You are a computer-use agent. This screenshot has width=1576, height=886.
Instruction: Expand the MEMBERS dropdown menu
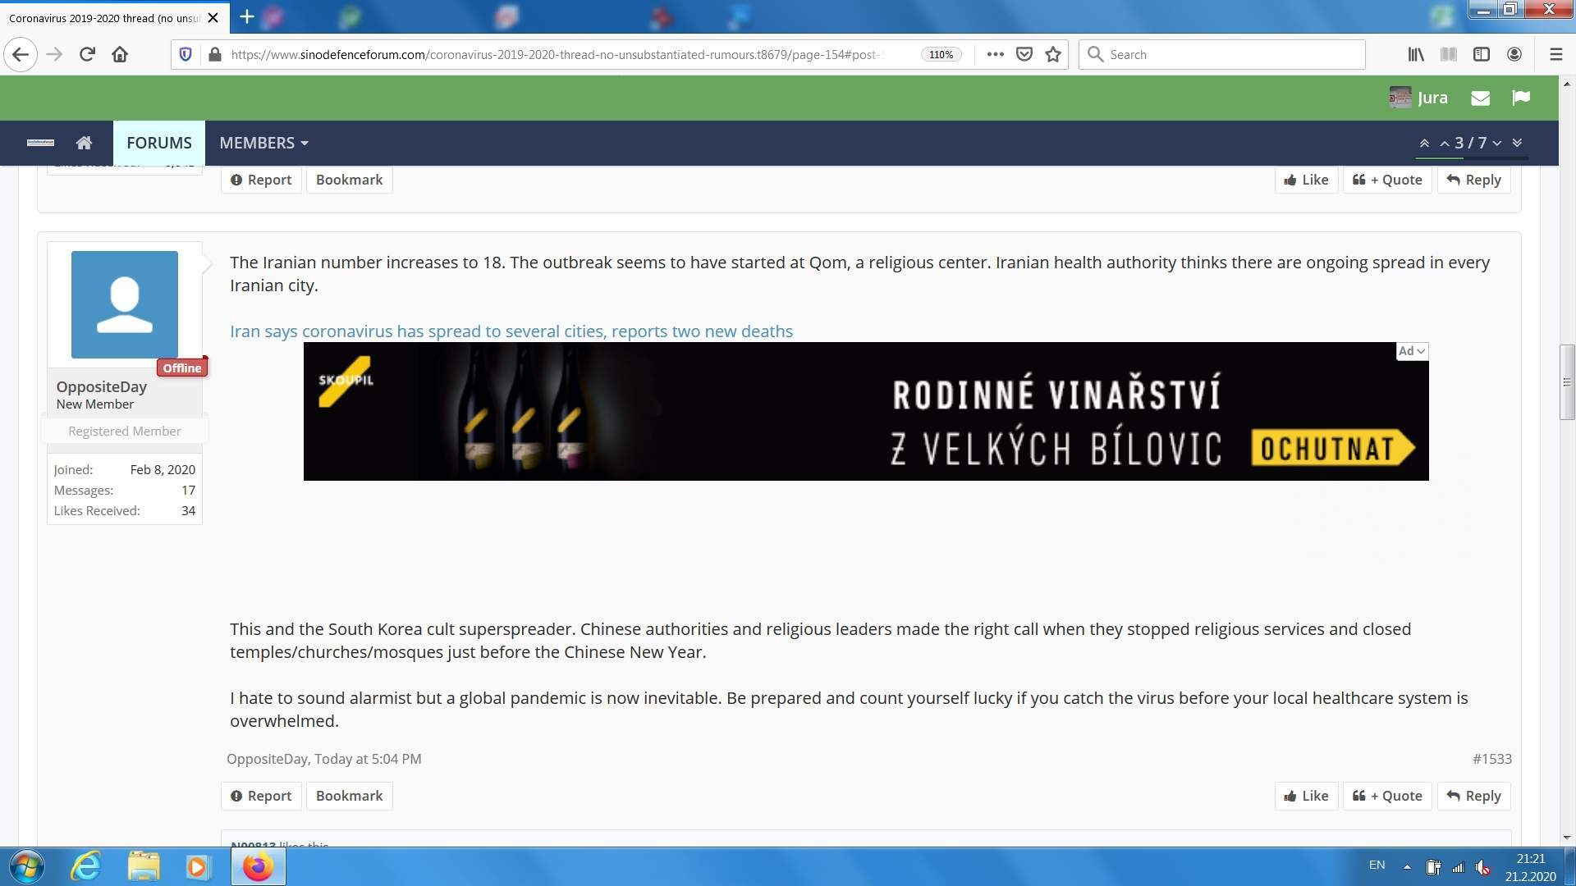(263, 143)
